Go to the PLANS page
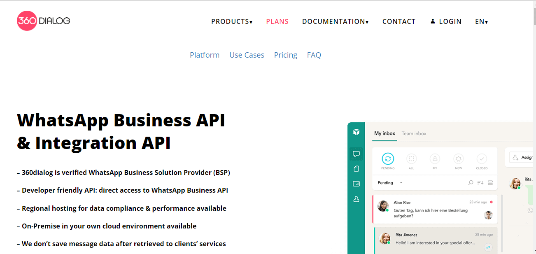The height and width of the screenshot is (254, 536). [277, 21]
